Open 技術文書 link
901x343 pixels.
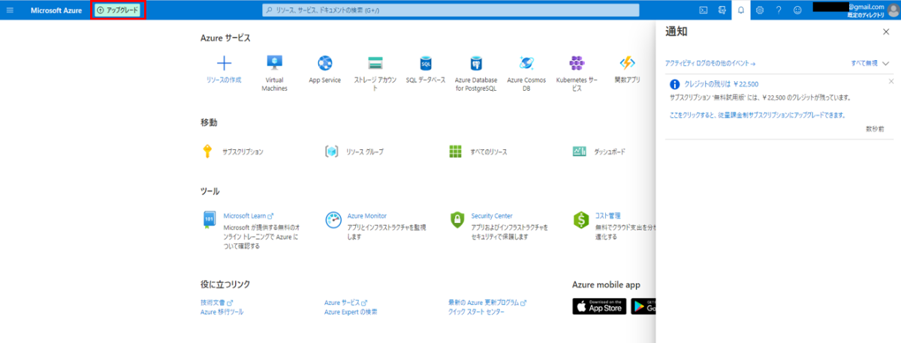pyautogui.click(x=217, y=302)
